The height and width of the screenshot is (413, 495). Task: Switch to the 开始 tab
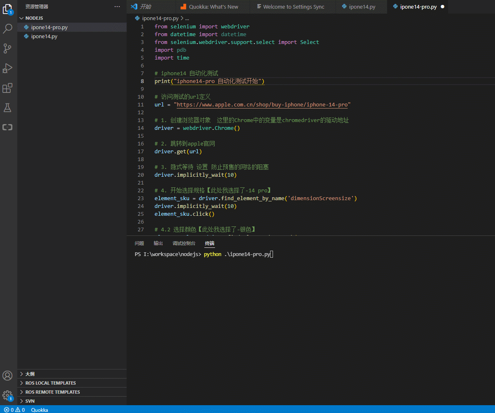tap(152, 7)
